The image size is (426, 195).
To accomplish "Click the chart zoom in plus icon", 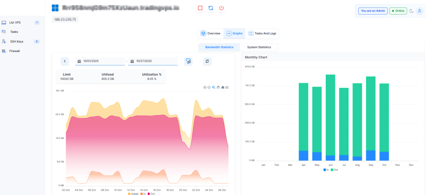I will click(x=205, y=87).
